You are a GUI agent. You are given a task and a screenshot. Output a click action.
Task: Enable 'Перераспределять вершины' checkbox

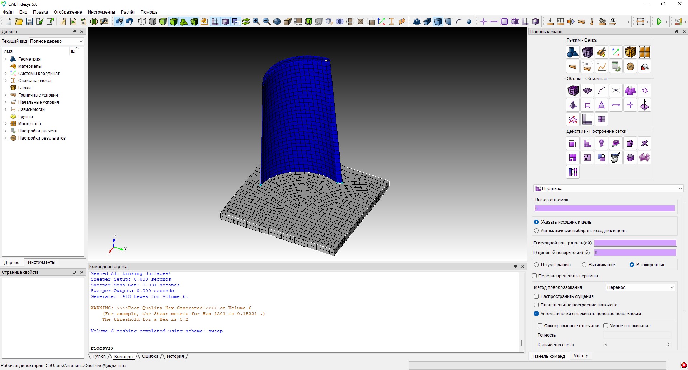click(534, 276)
